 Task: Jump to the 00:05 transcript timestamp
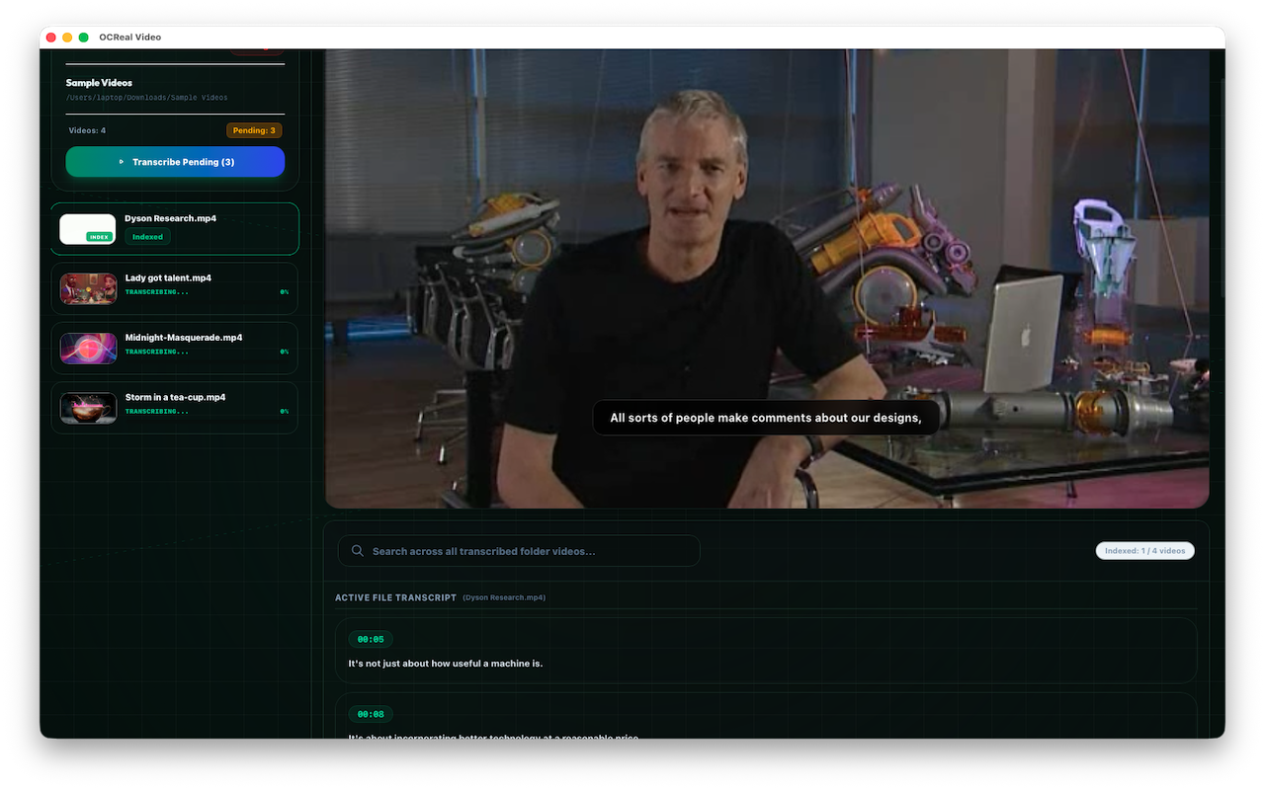coord(371,640)
